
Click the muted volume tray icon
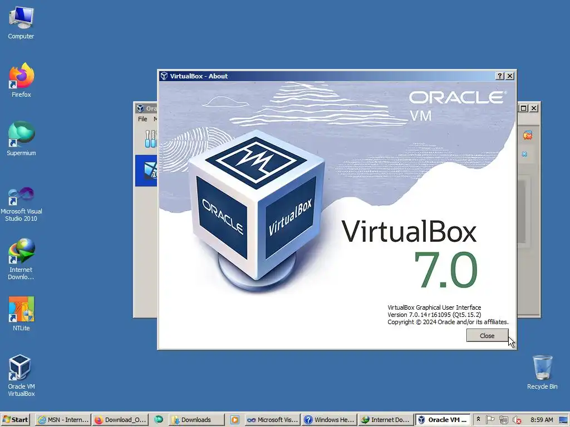point(517,420)
